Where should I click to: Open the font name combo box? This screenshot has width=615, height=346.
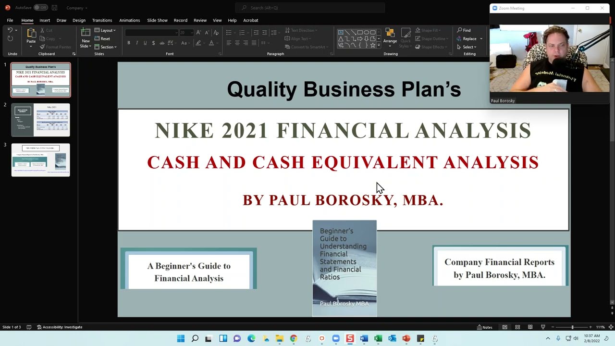click(x=151, y=32)
